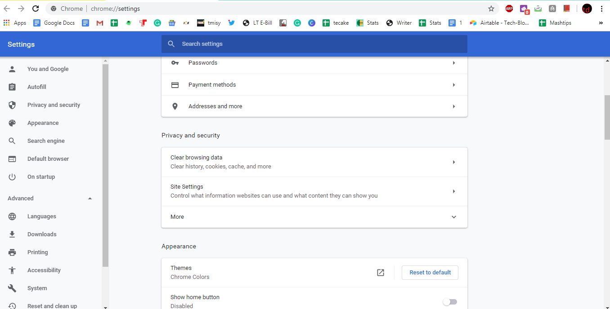The height and width of the screenshot is (309, 610).
Task: Click the sidebar scrollbar down arrow
Action: coord(105,307)
